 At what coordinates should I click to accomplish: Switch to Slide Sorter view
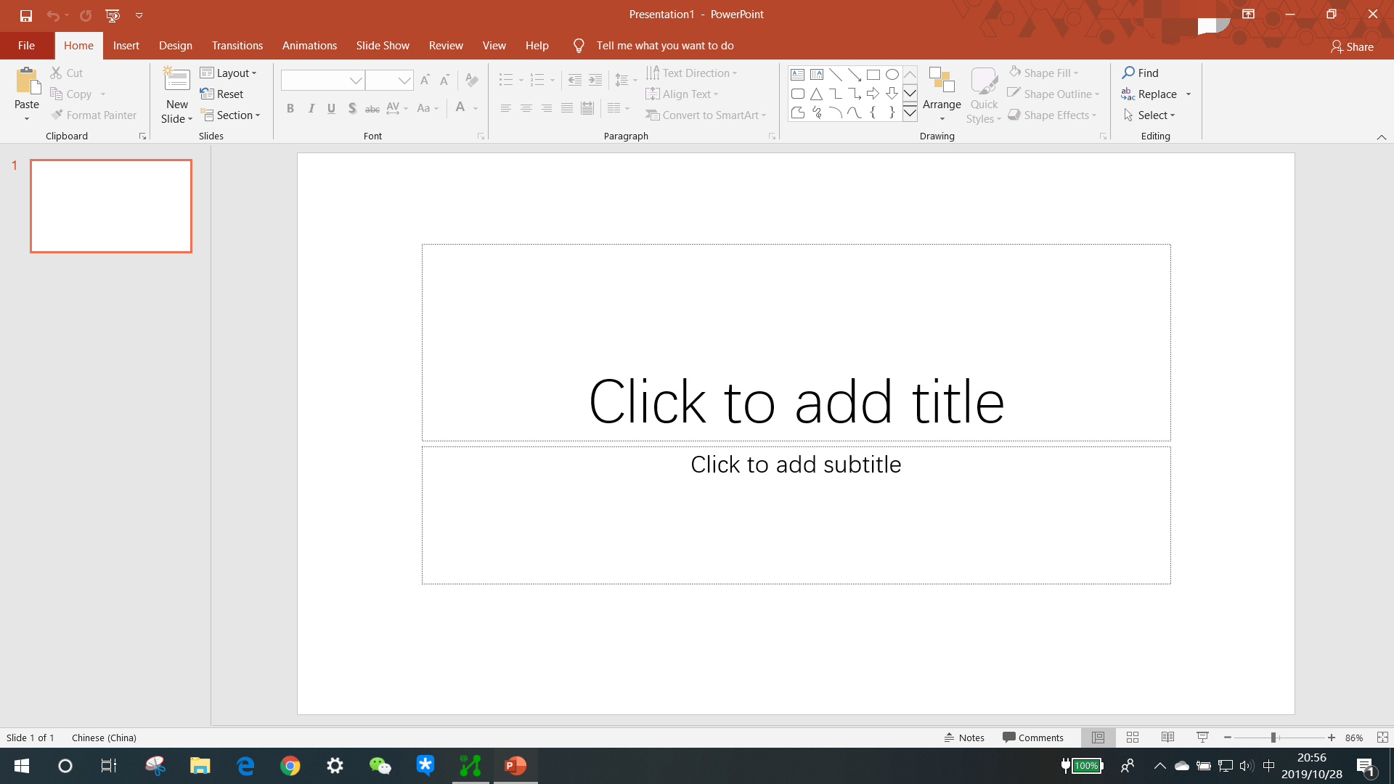[1133, 738]
